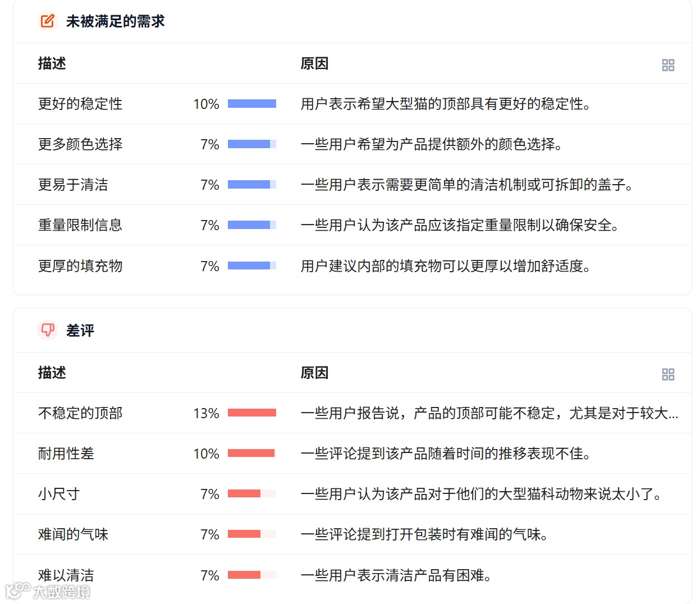Select the 更厚的填充物 row label
696x604 pixels.
pyautogui.click(x=80, y=266)
